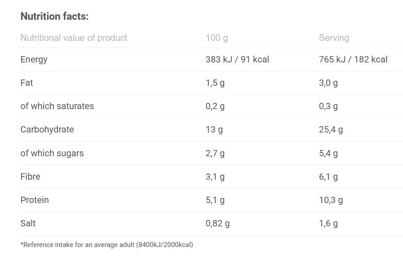Click the Carbohydrate row label
The width and height of the screenshot is (403, 256).
(x=47, y=129)
